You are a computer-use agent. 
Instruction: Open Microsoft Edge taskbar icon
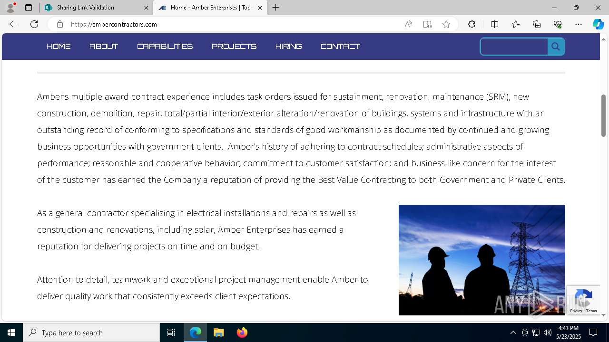point(196,332)
